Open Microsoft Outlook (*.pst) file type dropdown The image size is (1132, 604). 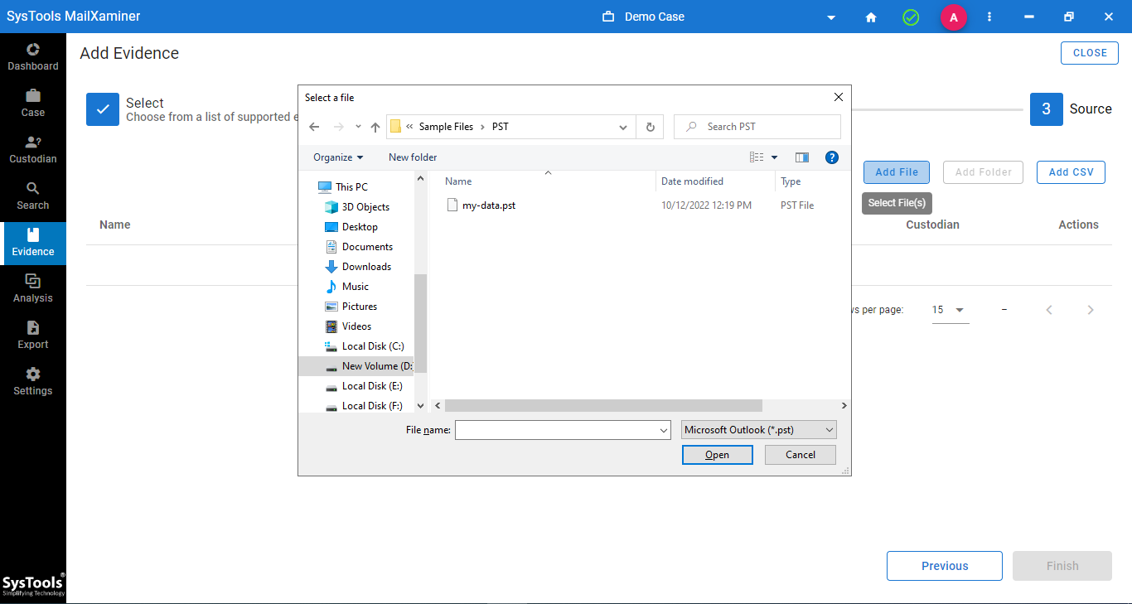click(x=758, y=430)
